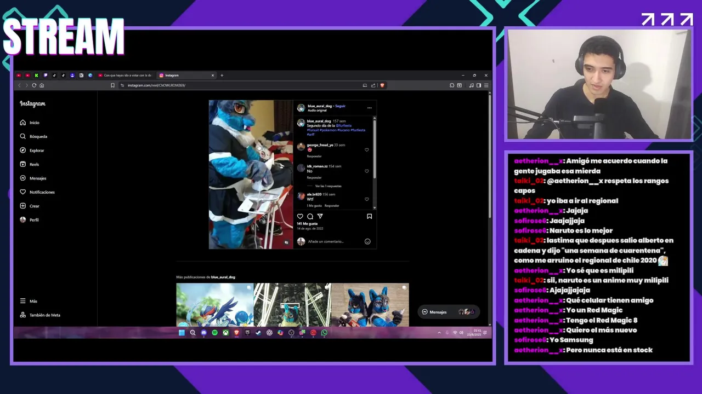Viewport: 702px width, 394px height.
Task: Open the browser hamburger menu
Action: pos(486,85)
